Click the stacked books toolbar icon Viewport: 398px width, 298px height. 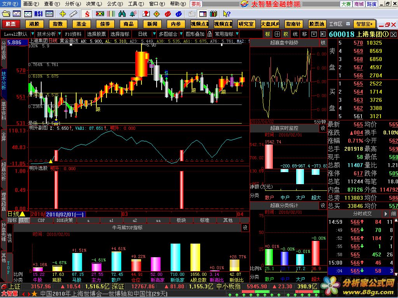pos(213,14)
